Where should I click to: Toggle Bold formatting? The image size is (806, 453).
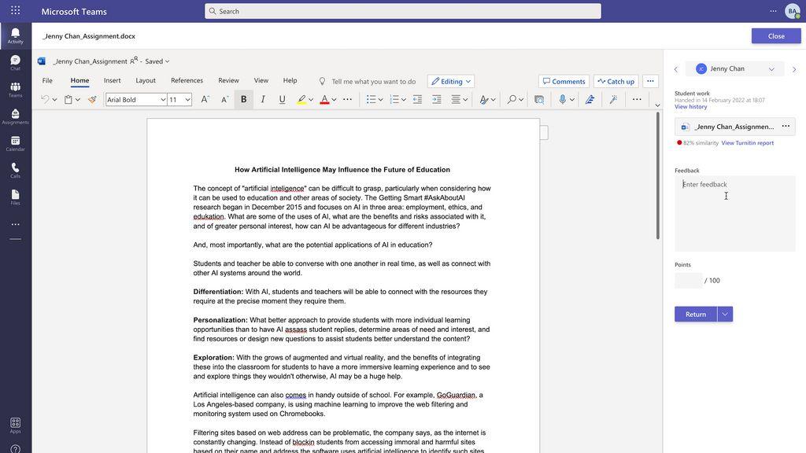(x=244, y=100)
